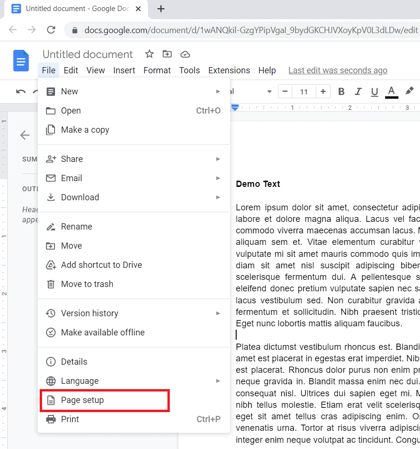Choose Make available offline

click(134, 333)
